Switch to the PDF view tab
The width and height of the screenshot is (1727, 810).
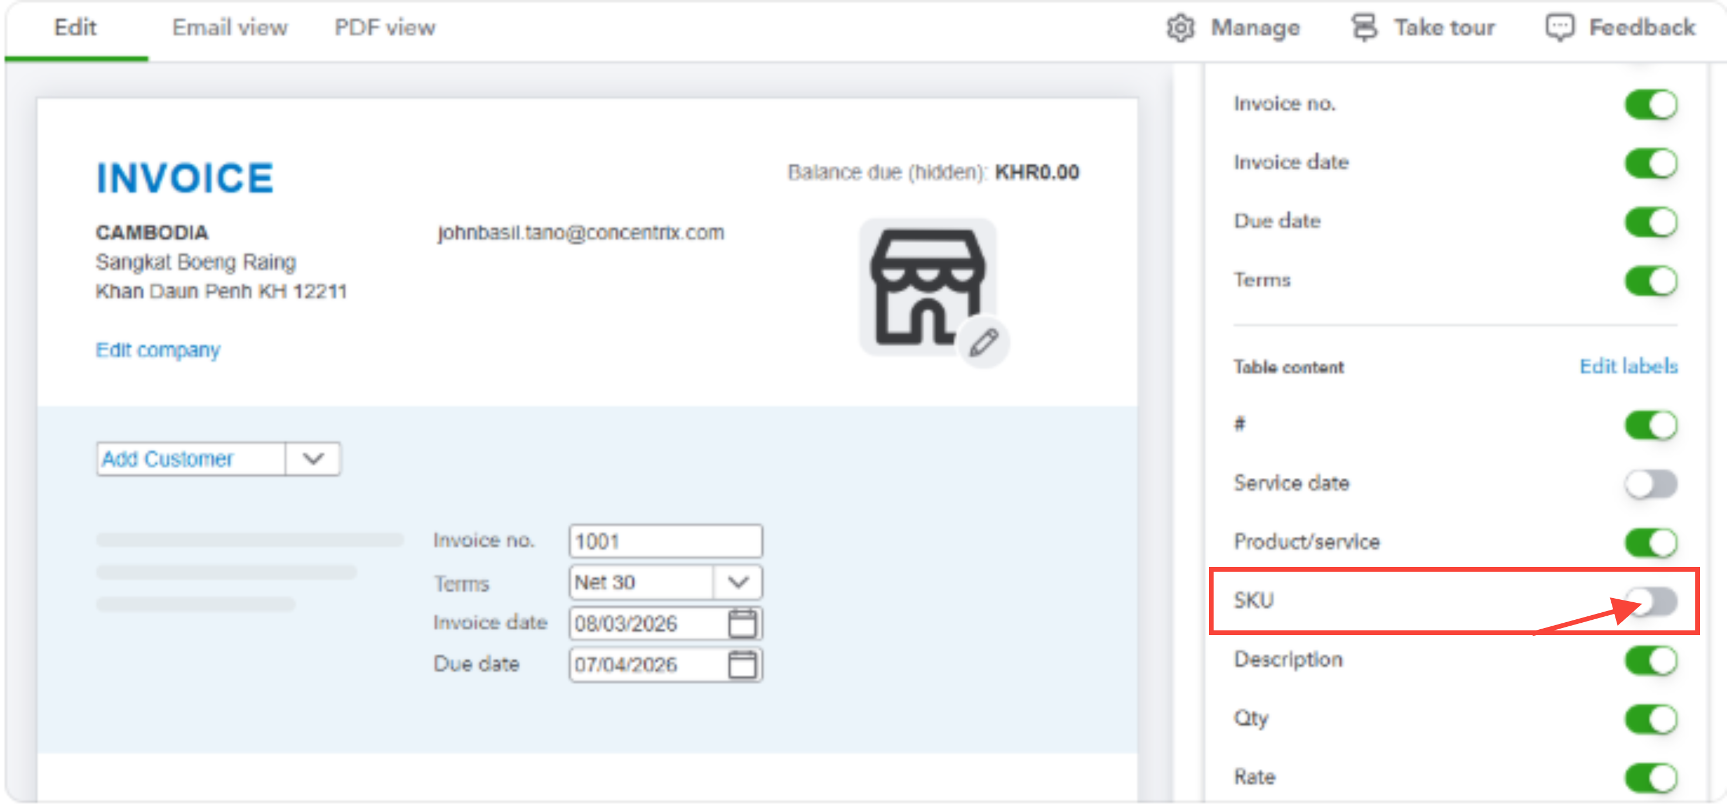coord(385,28)
